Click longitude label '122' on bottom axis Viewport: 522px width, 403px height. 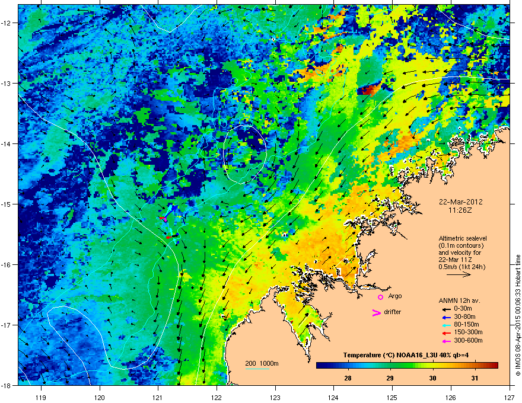[x=217, y=397]
